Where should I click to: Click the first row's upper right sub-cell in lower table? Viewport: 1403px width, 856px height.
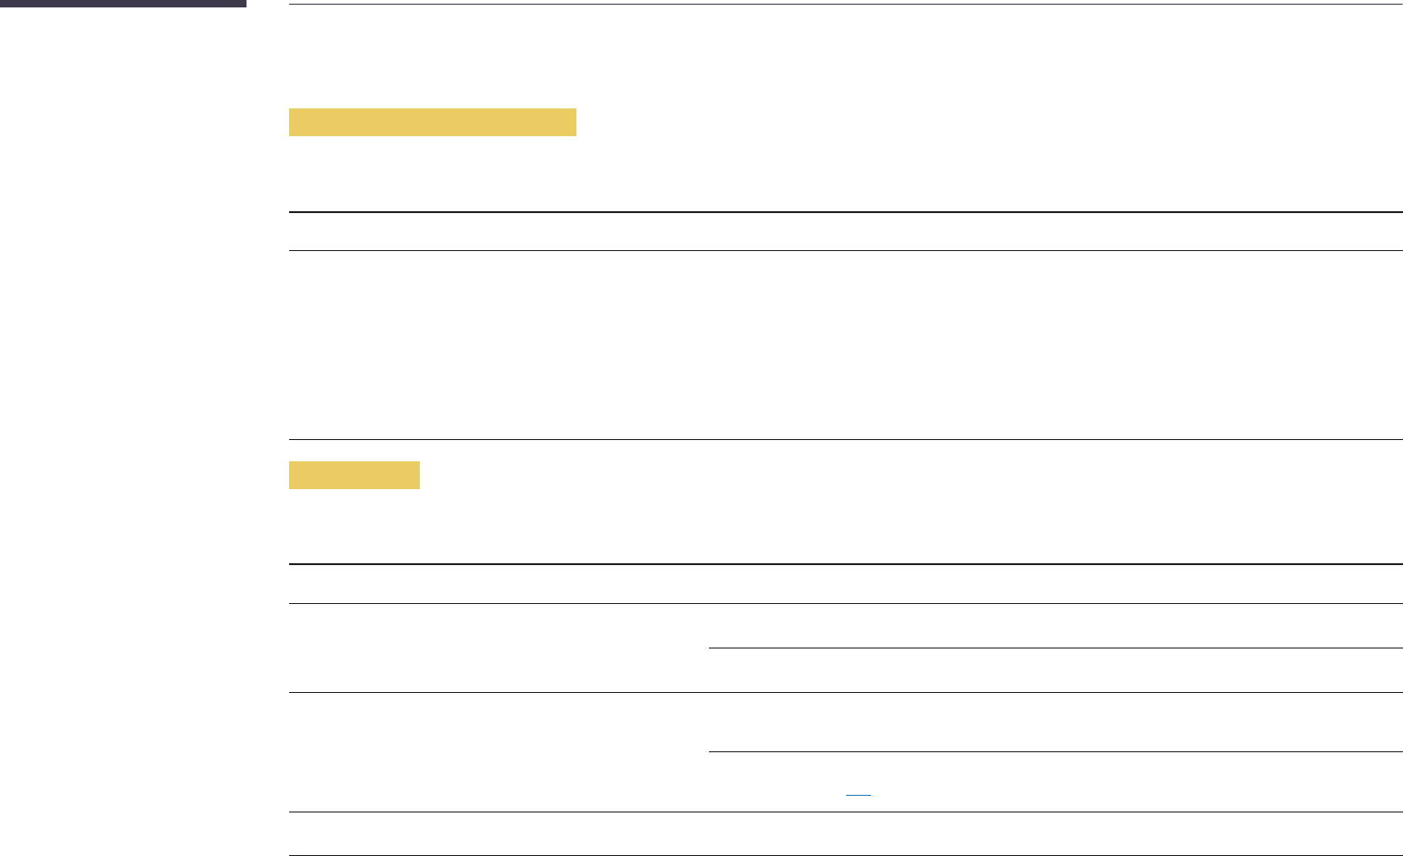click(1055, 625)
